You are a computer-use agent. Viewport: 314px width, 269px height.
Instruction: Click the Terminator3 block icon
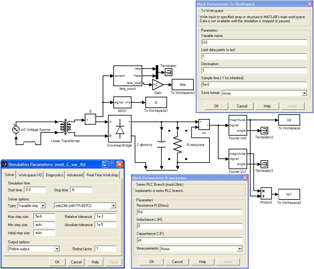pyautogui.click(x=264, y=164)
